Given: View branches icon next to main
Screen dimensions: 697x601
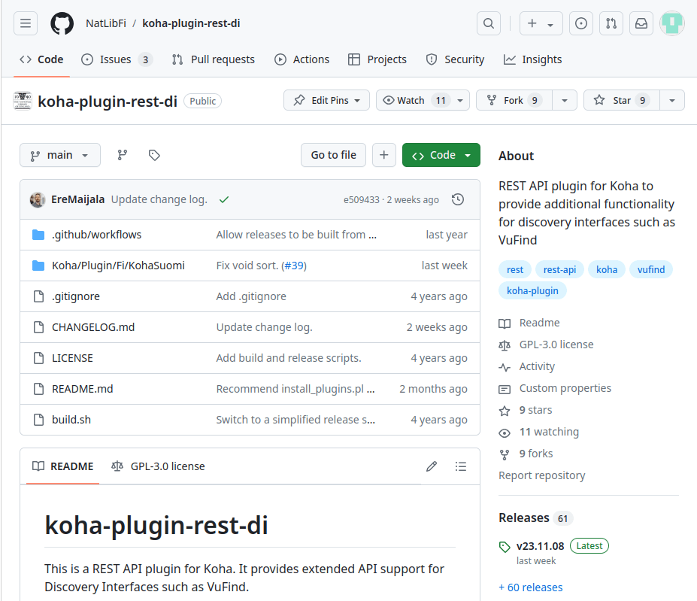Looking at the screenshot, I should (x=123, y=155).
